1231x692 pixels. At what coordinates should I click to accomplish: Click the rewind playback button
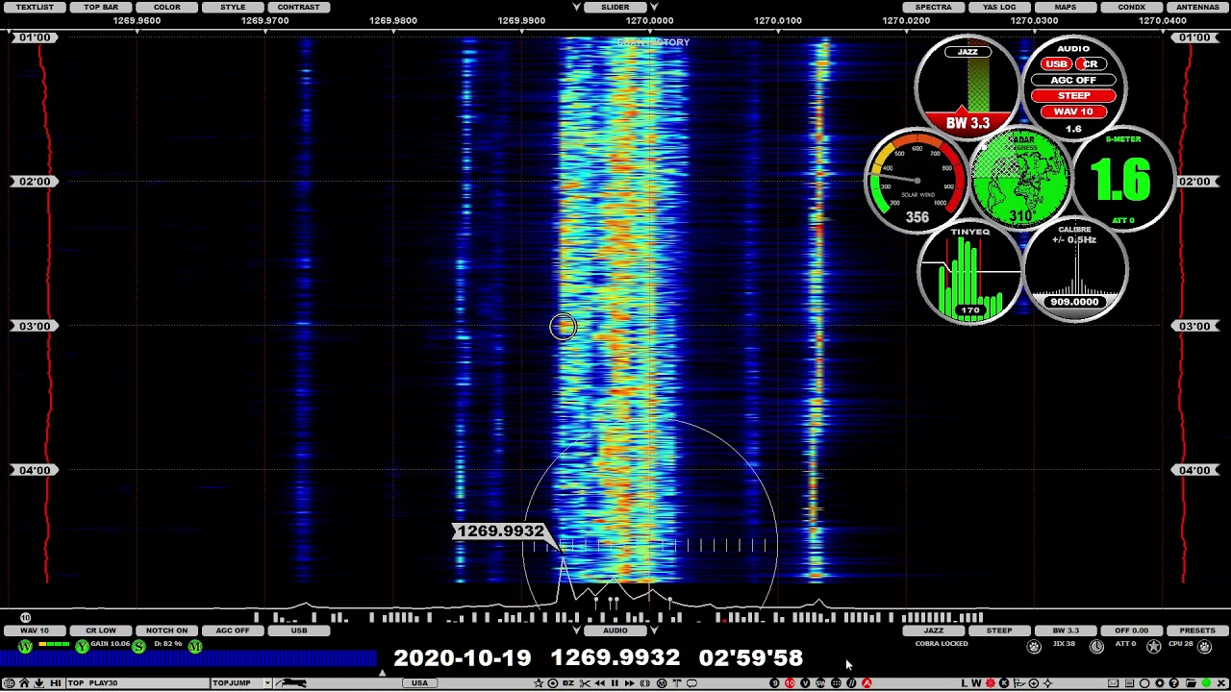(x=600, y=683)
